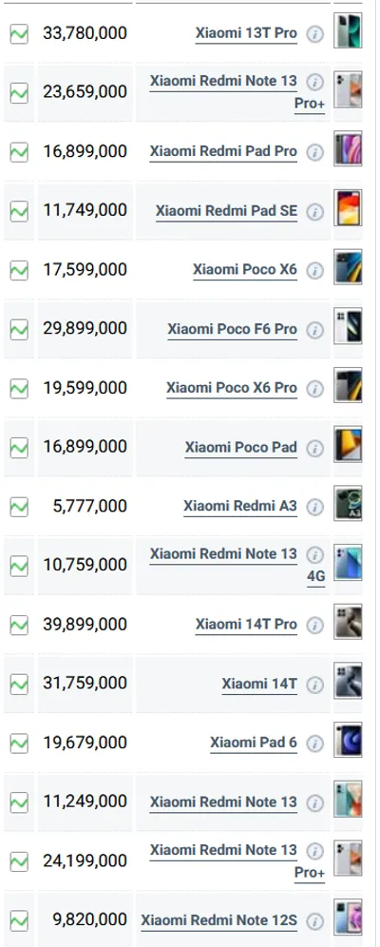380x947 pixels.
Task: Open Xiaomi 13T Pro product link
Action: 246,33
